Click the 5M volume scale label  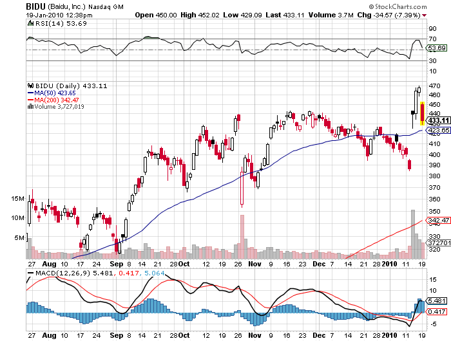(19, 238)
